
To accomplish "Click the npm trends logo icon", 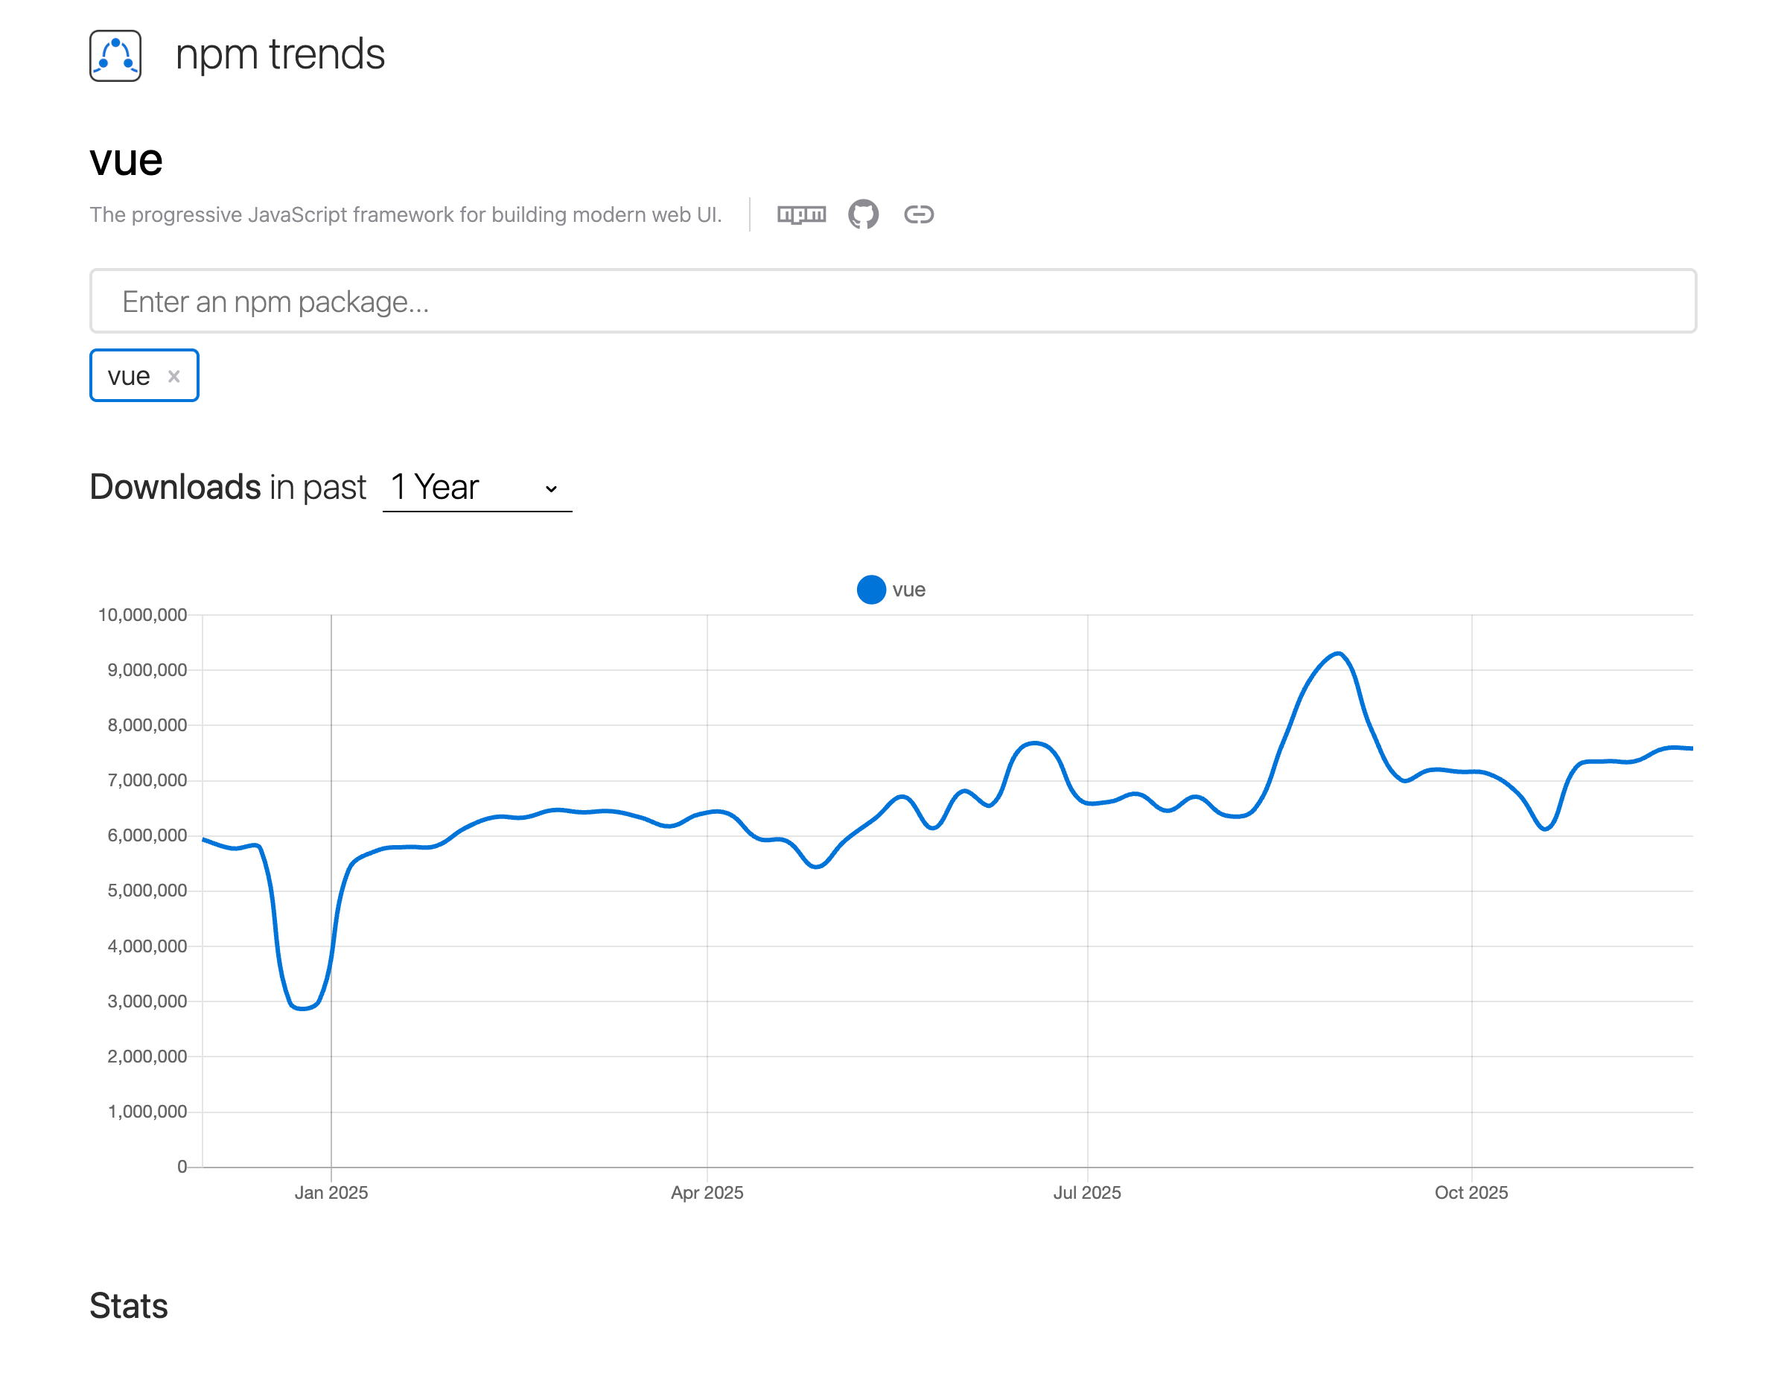I will pos(115,56).
